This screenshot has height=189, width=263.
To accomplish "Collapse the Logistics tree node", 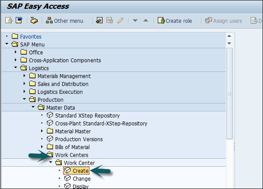I will [x=16, y=68].
